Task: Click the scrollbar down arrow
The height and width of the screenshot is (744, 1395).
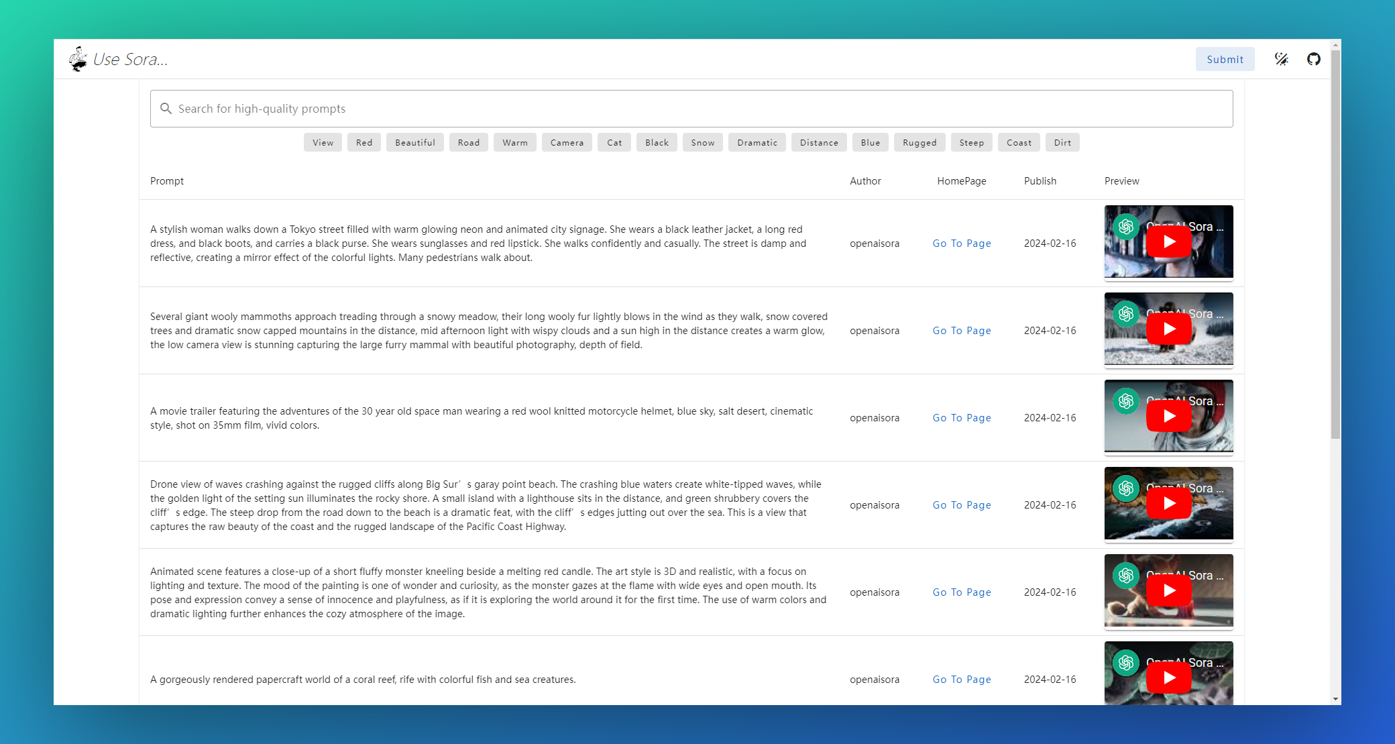Action: 1335,699
